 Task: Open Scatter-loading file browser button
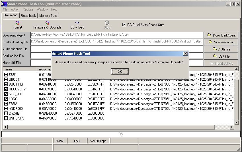point(221,42)
